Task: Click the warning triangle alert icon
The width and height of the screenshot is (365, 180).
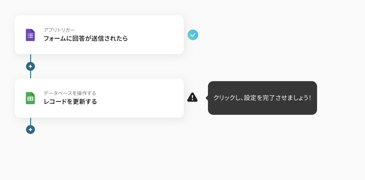Action: point(192,97)
